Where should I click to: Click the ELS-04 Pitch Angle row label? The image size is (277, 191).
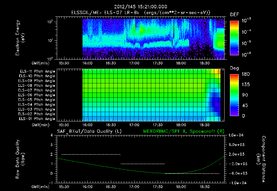pos(37,104)
